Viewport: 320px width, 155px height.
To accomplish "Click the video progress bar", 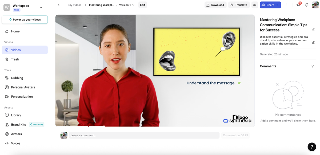I will [x=155, y=126].
